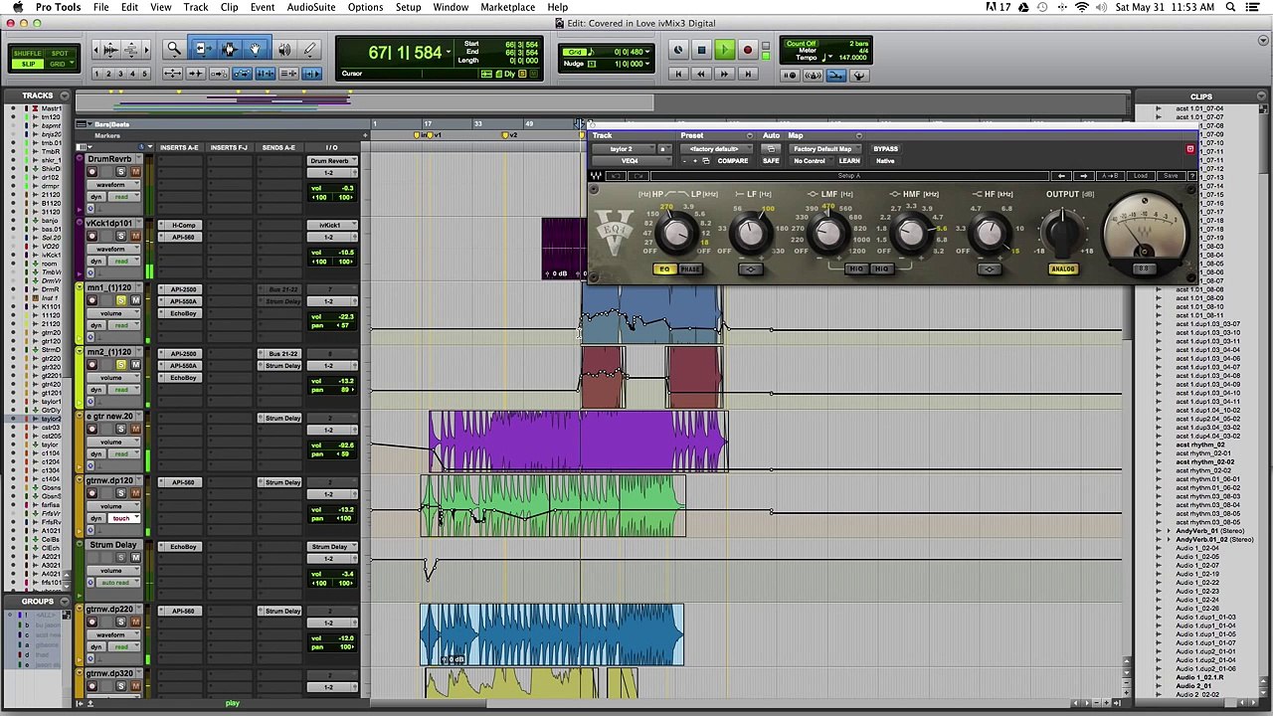Click the Record transport button
The height and width of the screenshot is (716, 1273).
click(748, 50)
